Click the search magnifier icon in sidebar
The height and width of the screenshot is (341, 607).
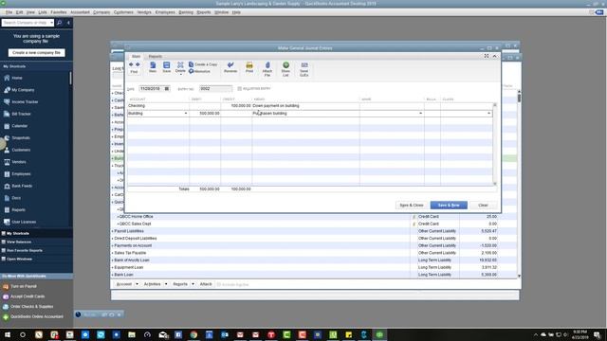59,23
